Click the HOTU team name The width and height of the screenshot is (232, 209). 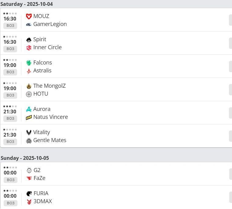coord(41,94)
